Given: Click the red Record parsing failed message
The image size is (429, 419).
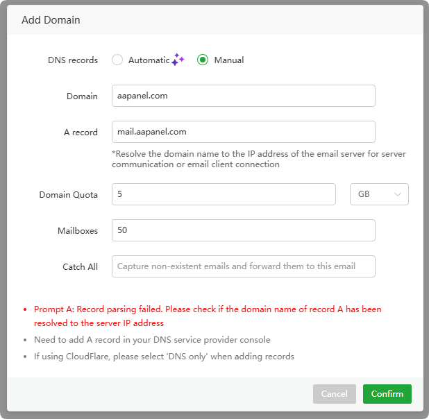Looking at the screenshot, I should click(208, 316).
